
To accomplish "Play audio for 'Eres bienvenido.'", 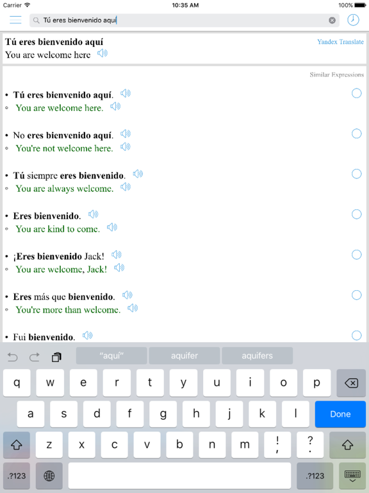I will (x=93, y=214).
